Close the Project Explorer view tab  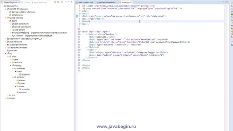coord(19,3)
